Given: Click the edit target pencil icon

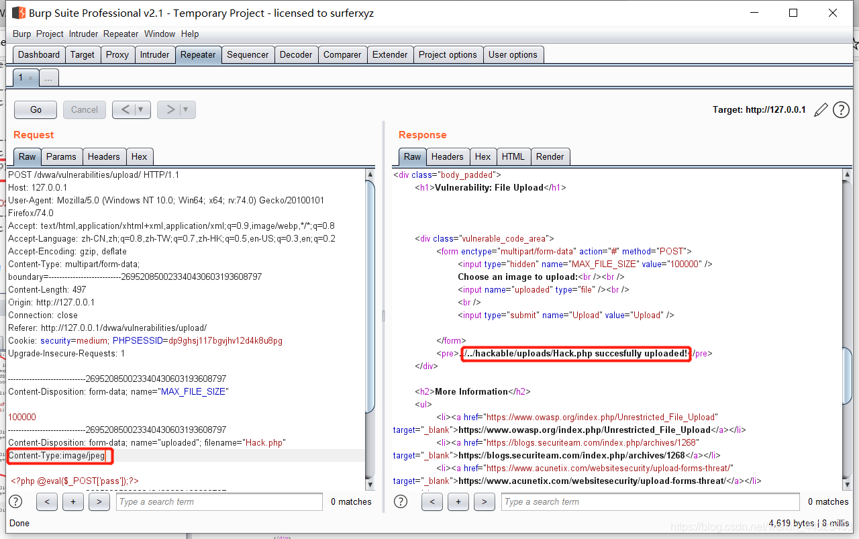Looking at the screenshot, I should pos(821,110).
